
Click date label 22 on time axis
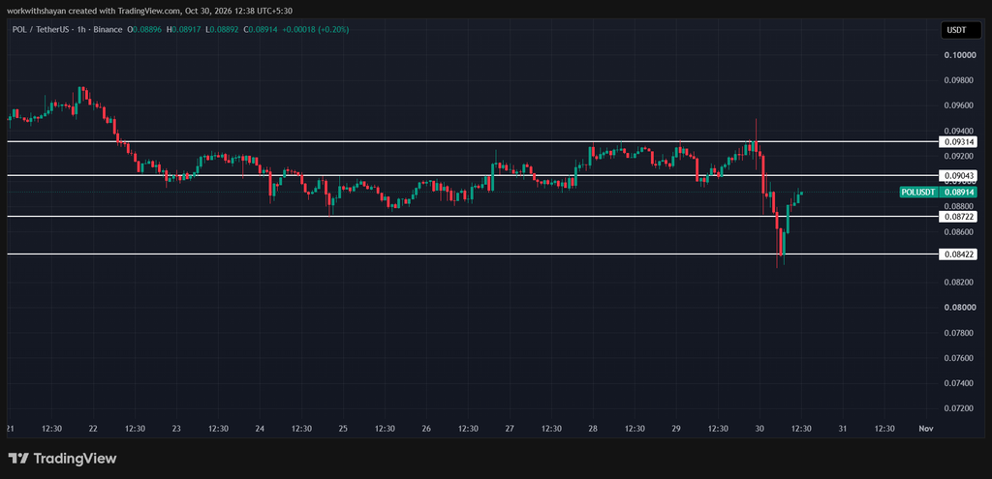[93, 429]
